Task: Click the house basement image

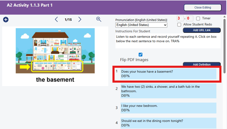Action: [x=55, y=51]
